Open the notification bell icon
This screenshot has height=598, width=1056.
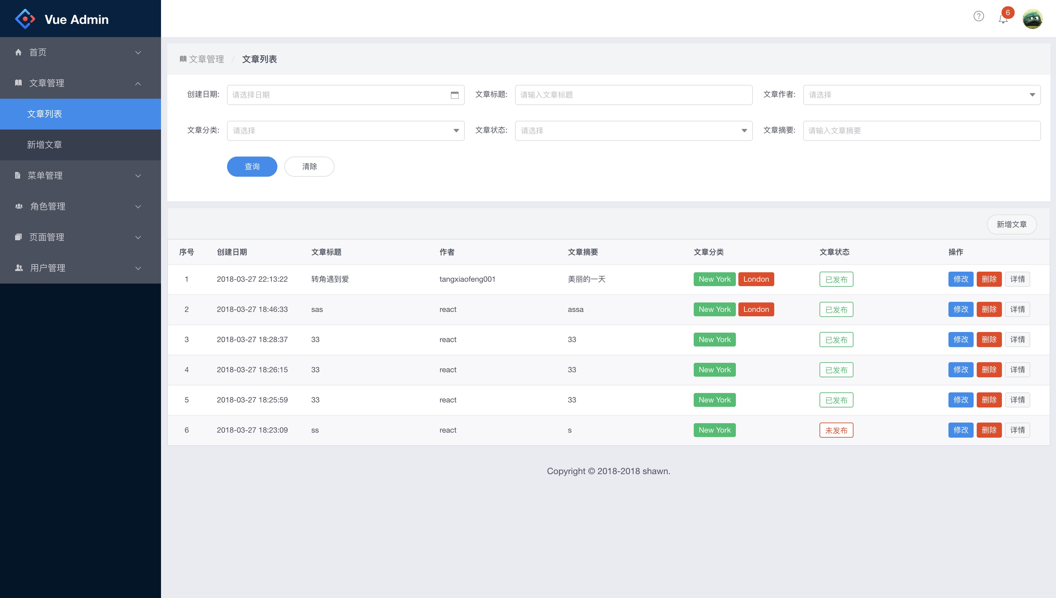[x=1003, y=19]
